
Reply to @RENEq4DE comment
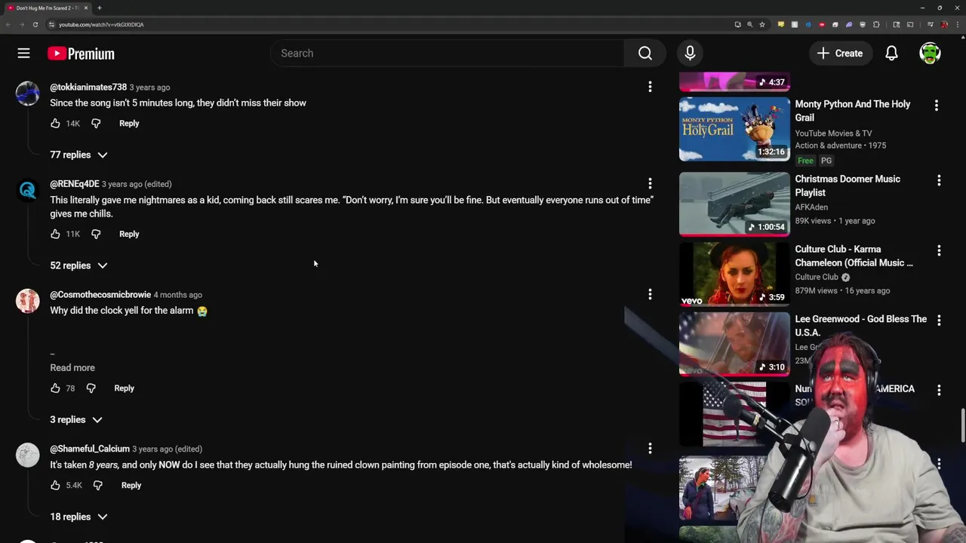pyautogui.click(x=129, y=234)
